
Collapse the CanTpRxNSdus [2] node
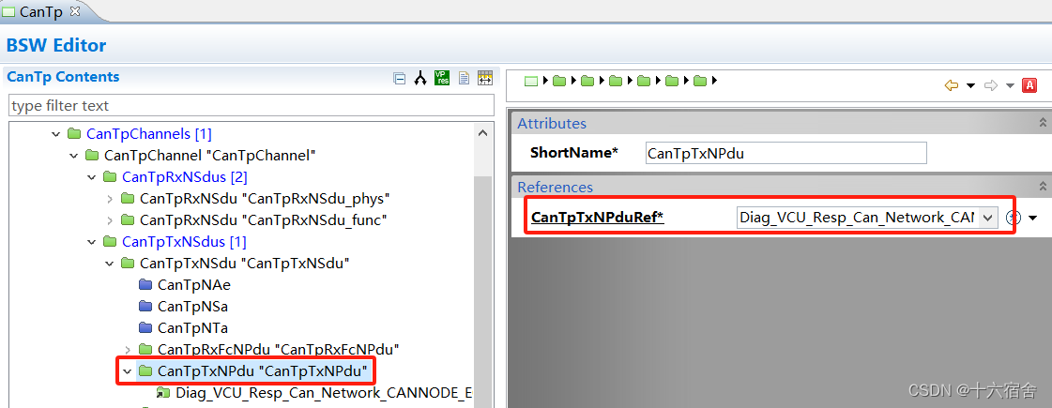coord(91,177)
